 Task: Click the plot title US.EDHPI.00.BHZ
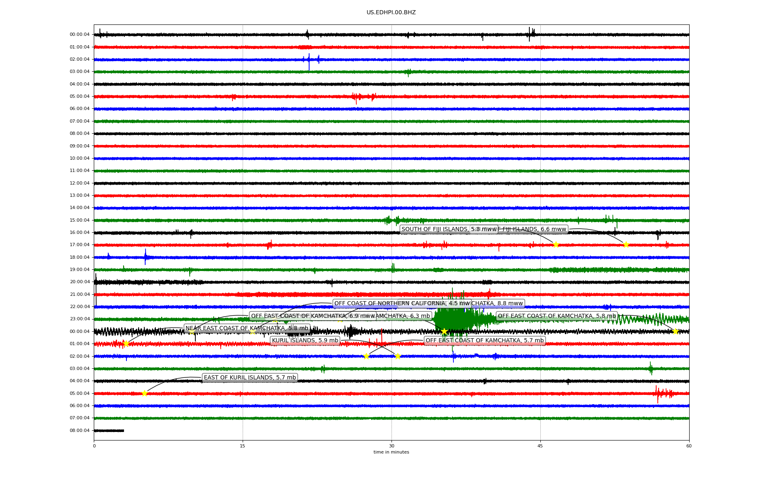pyautogui.click(x=391, y=13)
